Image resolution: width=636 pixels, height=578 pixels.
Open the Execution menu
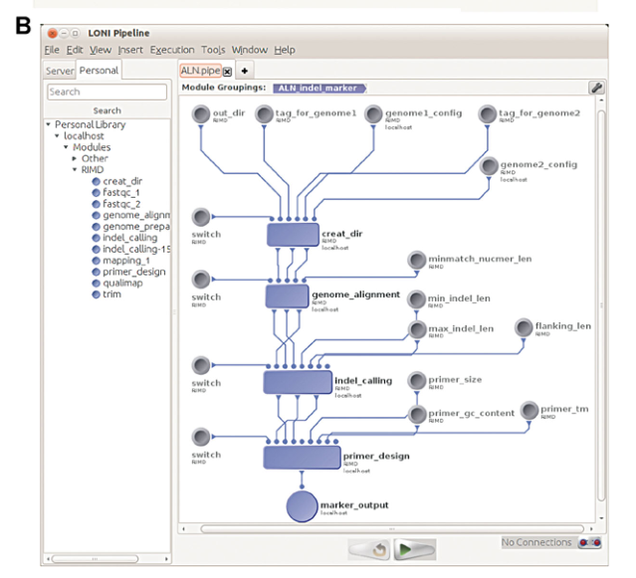point(172,50)
